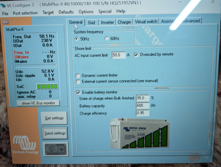The width and height of the screenshot is (221, 167).
Task: Click the aux. relay status value
Action: (50, 96)
